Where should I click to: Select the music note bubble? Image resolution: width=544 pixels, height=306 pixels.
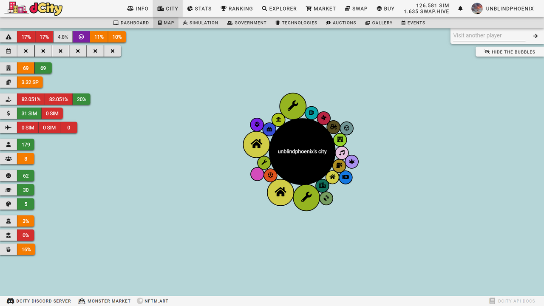point(342,153)
